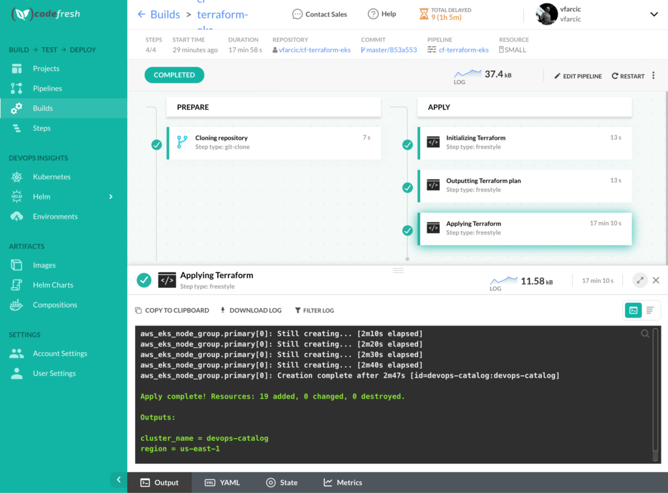Image resolution: width=668 pixels, height=493 pixels.
Task: Click the User Settings icon
Action: [x=16, y=373]
